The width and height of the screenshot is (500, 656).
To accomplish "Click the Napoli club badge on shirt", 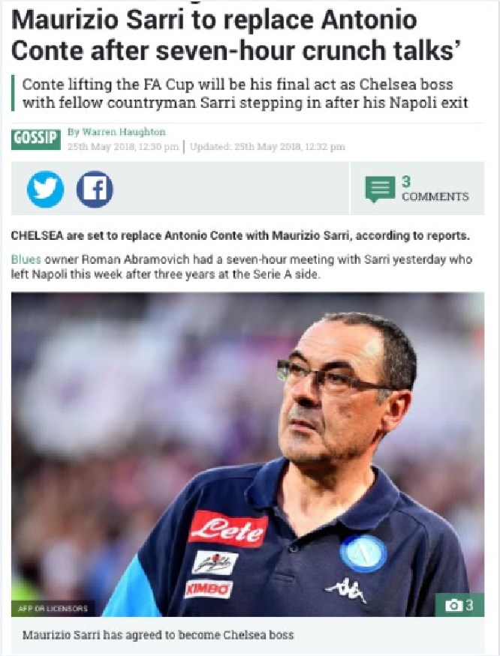I will 363,553.
